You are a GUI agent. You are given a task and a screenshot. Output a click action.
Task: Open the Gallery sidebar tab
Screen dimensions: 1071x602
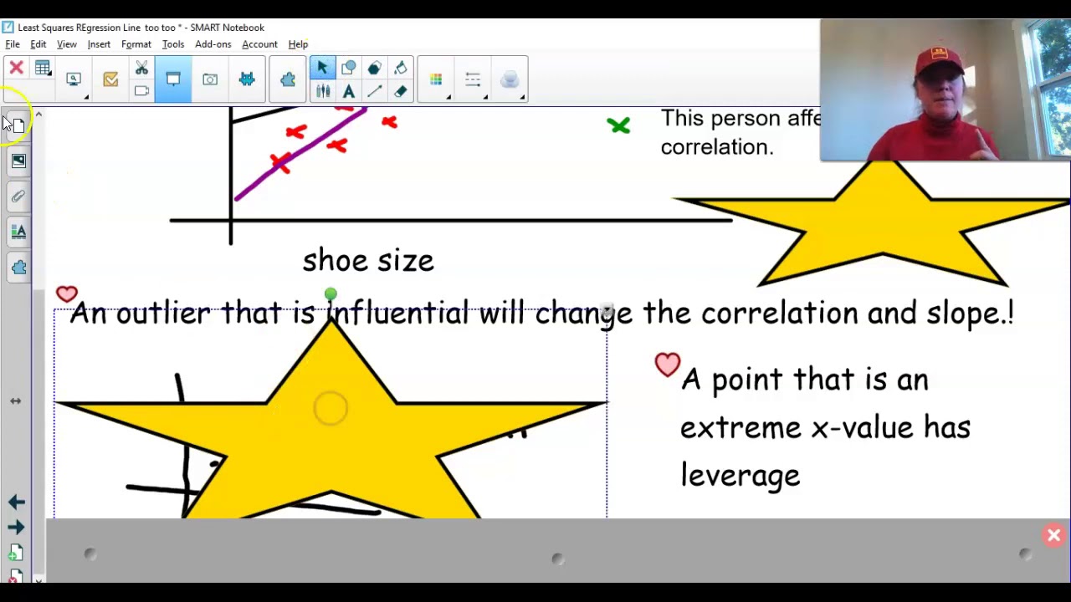tap(18, 161)
